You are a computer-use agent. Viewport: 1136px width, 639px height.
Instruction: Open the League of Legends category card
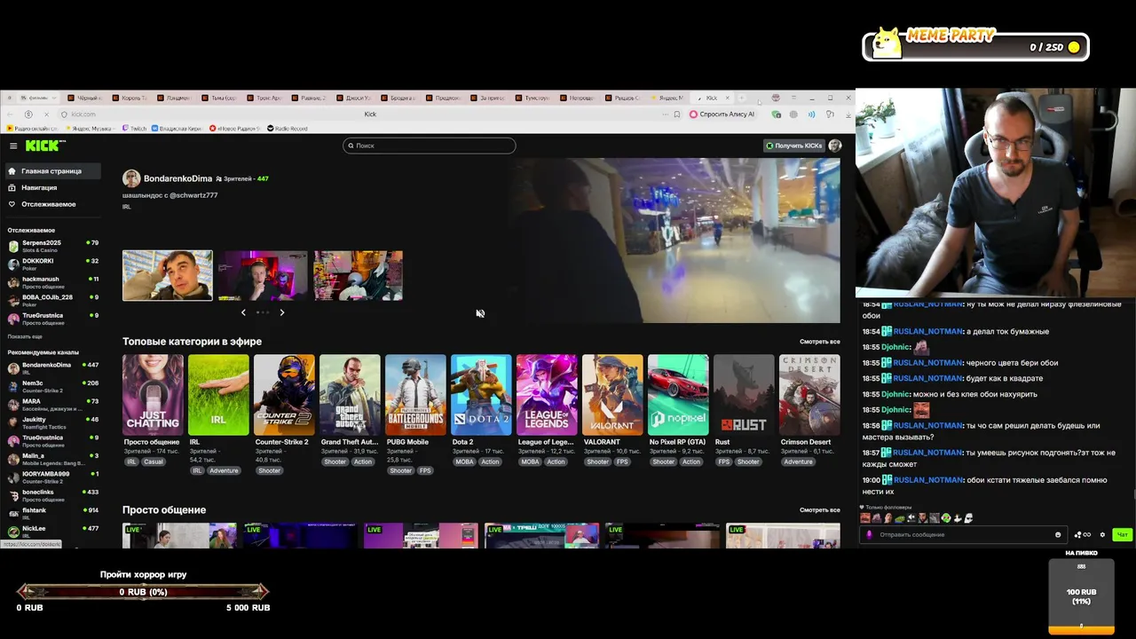coord(547,395)
